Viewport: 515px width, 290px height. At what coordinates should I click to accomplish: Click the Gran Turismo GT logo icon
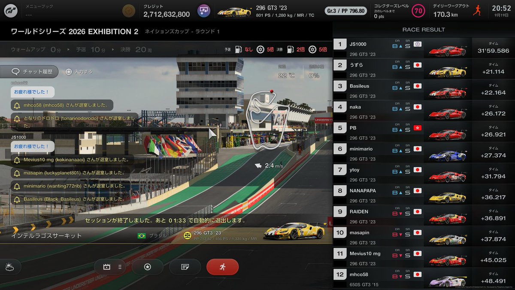click(10, 11)
